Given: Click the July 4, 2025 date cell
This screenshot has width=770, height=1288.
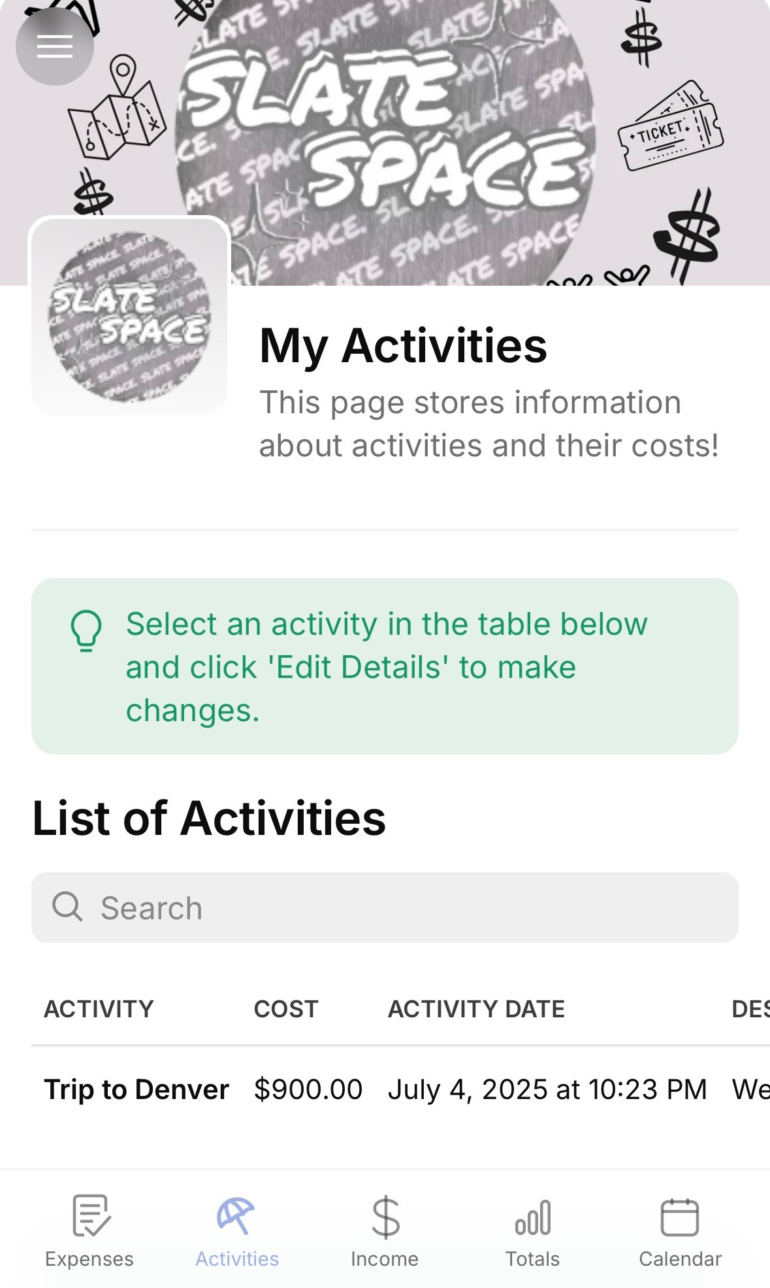Looking at the screenshot, I should point(547,1090).
